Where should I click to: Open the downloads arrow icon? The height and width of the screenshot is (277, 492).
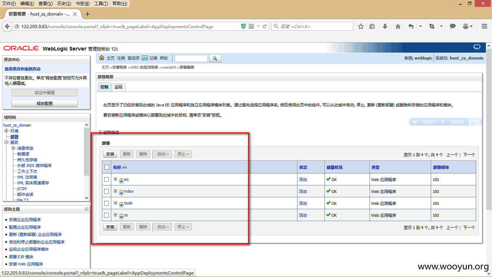click(x=385, y=26)
